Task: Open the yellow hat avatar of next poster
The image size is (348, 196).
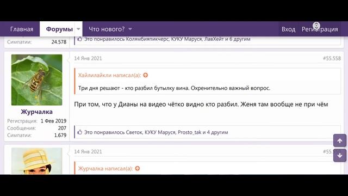Action: click(x=37, y=161)
